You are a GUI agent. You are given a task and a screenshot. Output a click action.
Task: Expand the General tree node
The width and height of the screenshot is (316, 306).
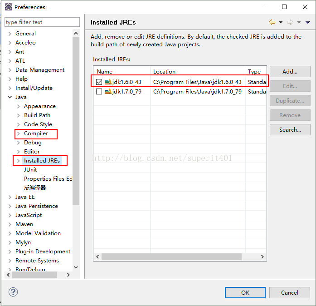click(x=10, y=34)
